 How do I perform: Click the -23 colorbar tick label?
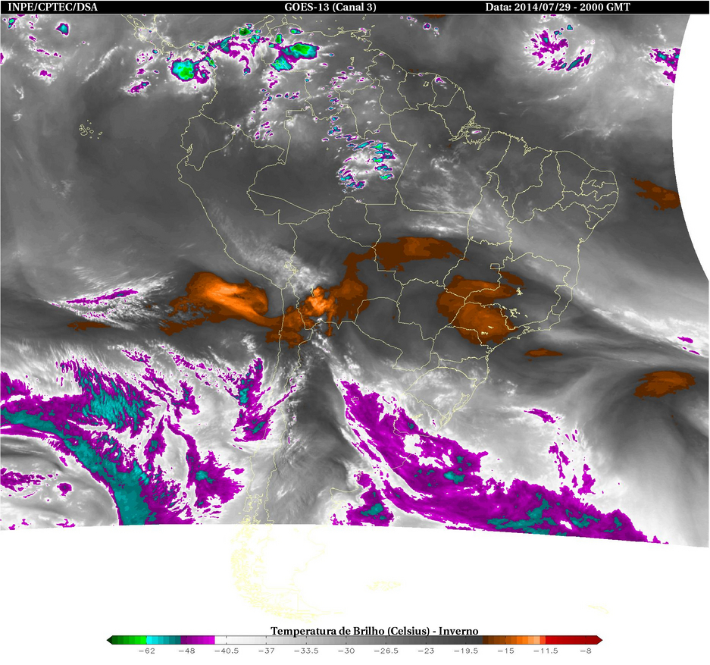click(x=426, y=651)
